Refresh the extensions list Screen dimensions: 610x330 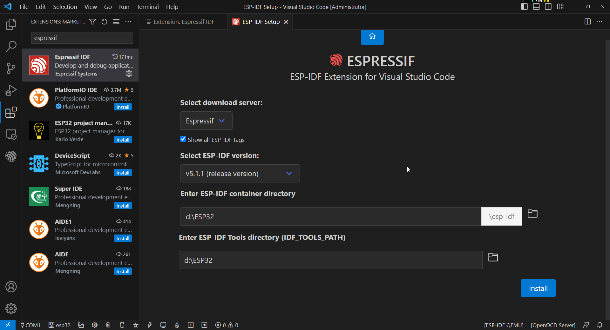tap(104, 22)
